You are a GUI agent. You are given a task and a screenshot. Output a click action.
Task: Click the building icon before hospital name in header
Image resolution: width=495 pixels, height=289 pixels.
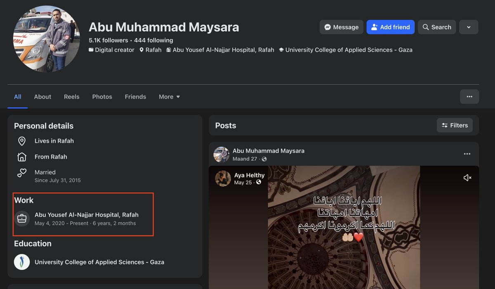tap(169, 50)
